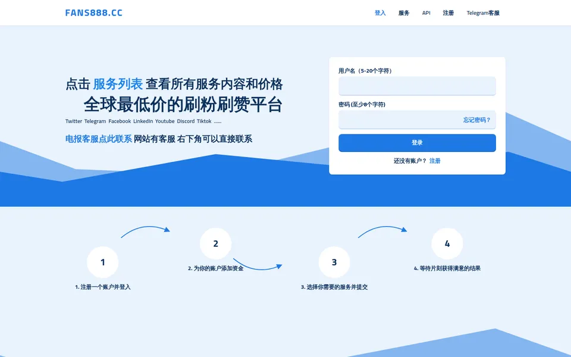Open the 登入 nav menu item
Viewport: 571px width, 357px height.
(x=380, y=12)
